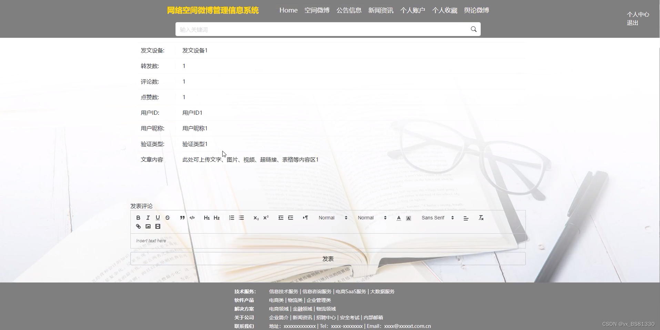Insert an image in the comment

click(148, 226)
